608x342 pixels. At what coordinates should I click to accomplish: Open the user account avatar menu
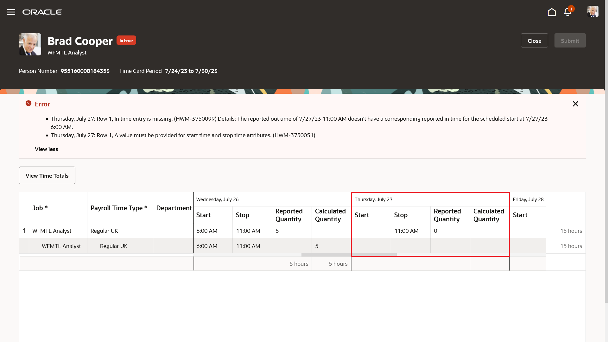coord(593,11)
